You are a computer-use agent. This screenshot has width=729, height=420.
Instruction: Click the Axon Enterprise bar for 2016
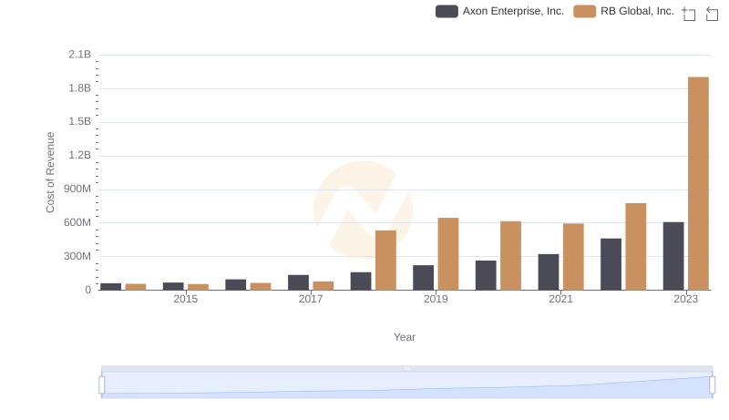[x=236, y=285]
